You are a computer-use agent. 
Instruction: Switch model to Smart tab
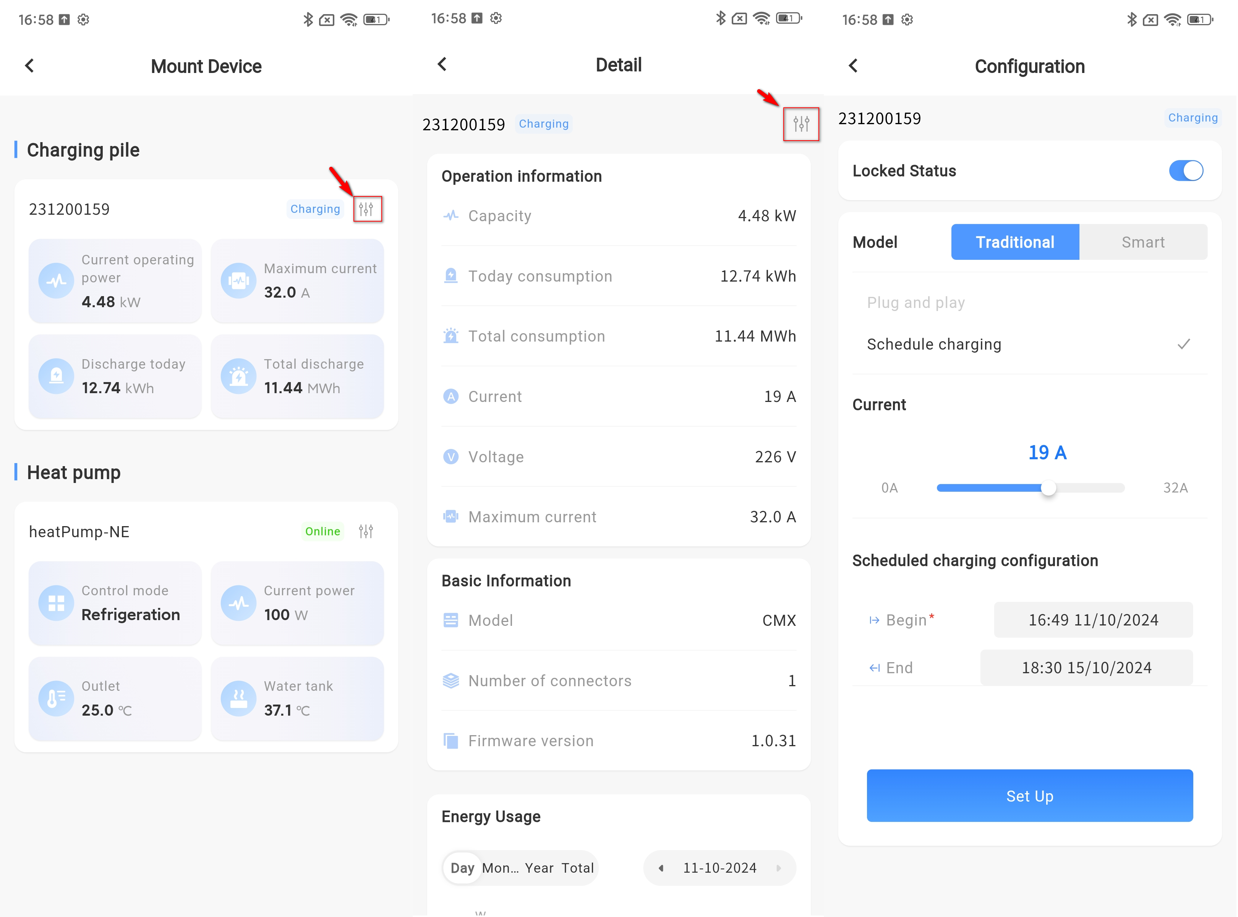(1144, 243)
